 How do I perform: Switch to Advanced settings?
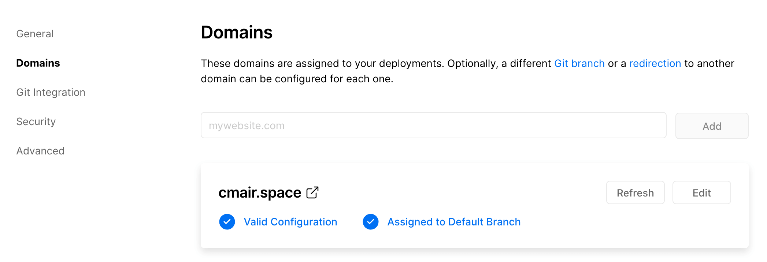point(40,151)
